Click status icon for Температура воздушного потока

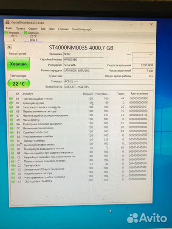click(12, 149)
